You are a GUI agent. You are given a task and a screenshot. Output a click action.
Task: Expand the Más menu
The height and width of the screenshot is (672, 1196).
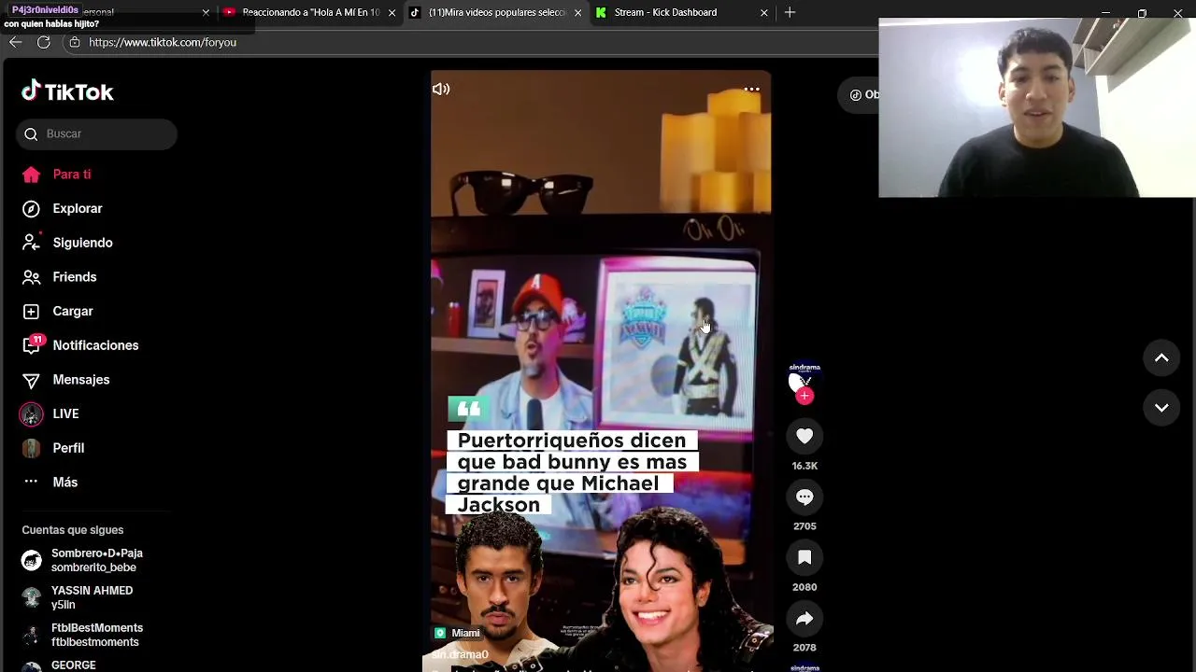65,483
